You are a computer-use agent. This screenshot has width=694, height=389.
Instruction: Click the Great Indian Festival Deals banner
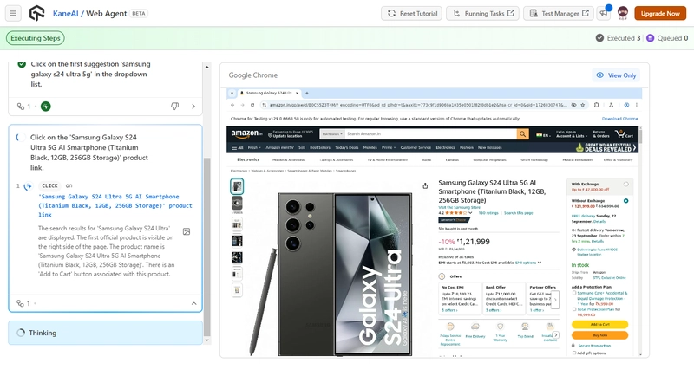pos(606,147)
